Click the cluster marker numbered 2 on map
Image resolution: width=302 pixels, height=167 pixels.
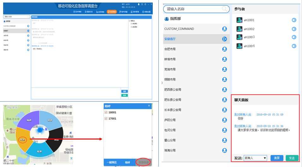(x=40, y=130)
